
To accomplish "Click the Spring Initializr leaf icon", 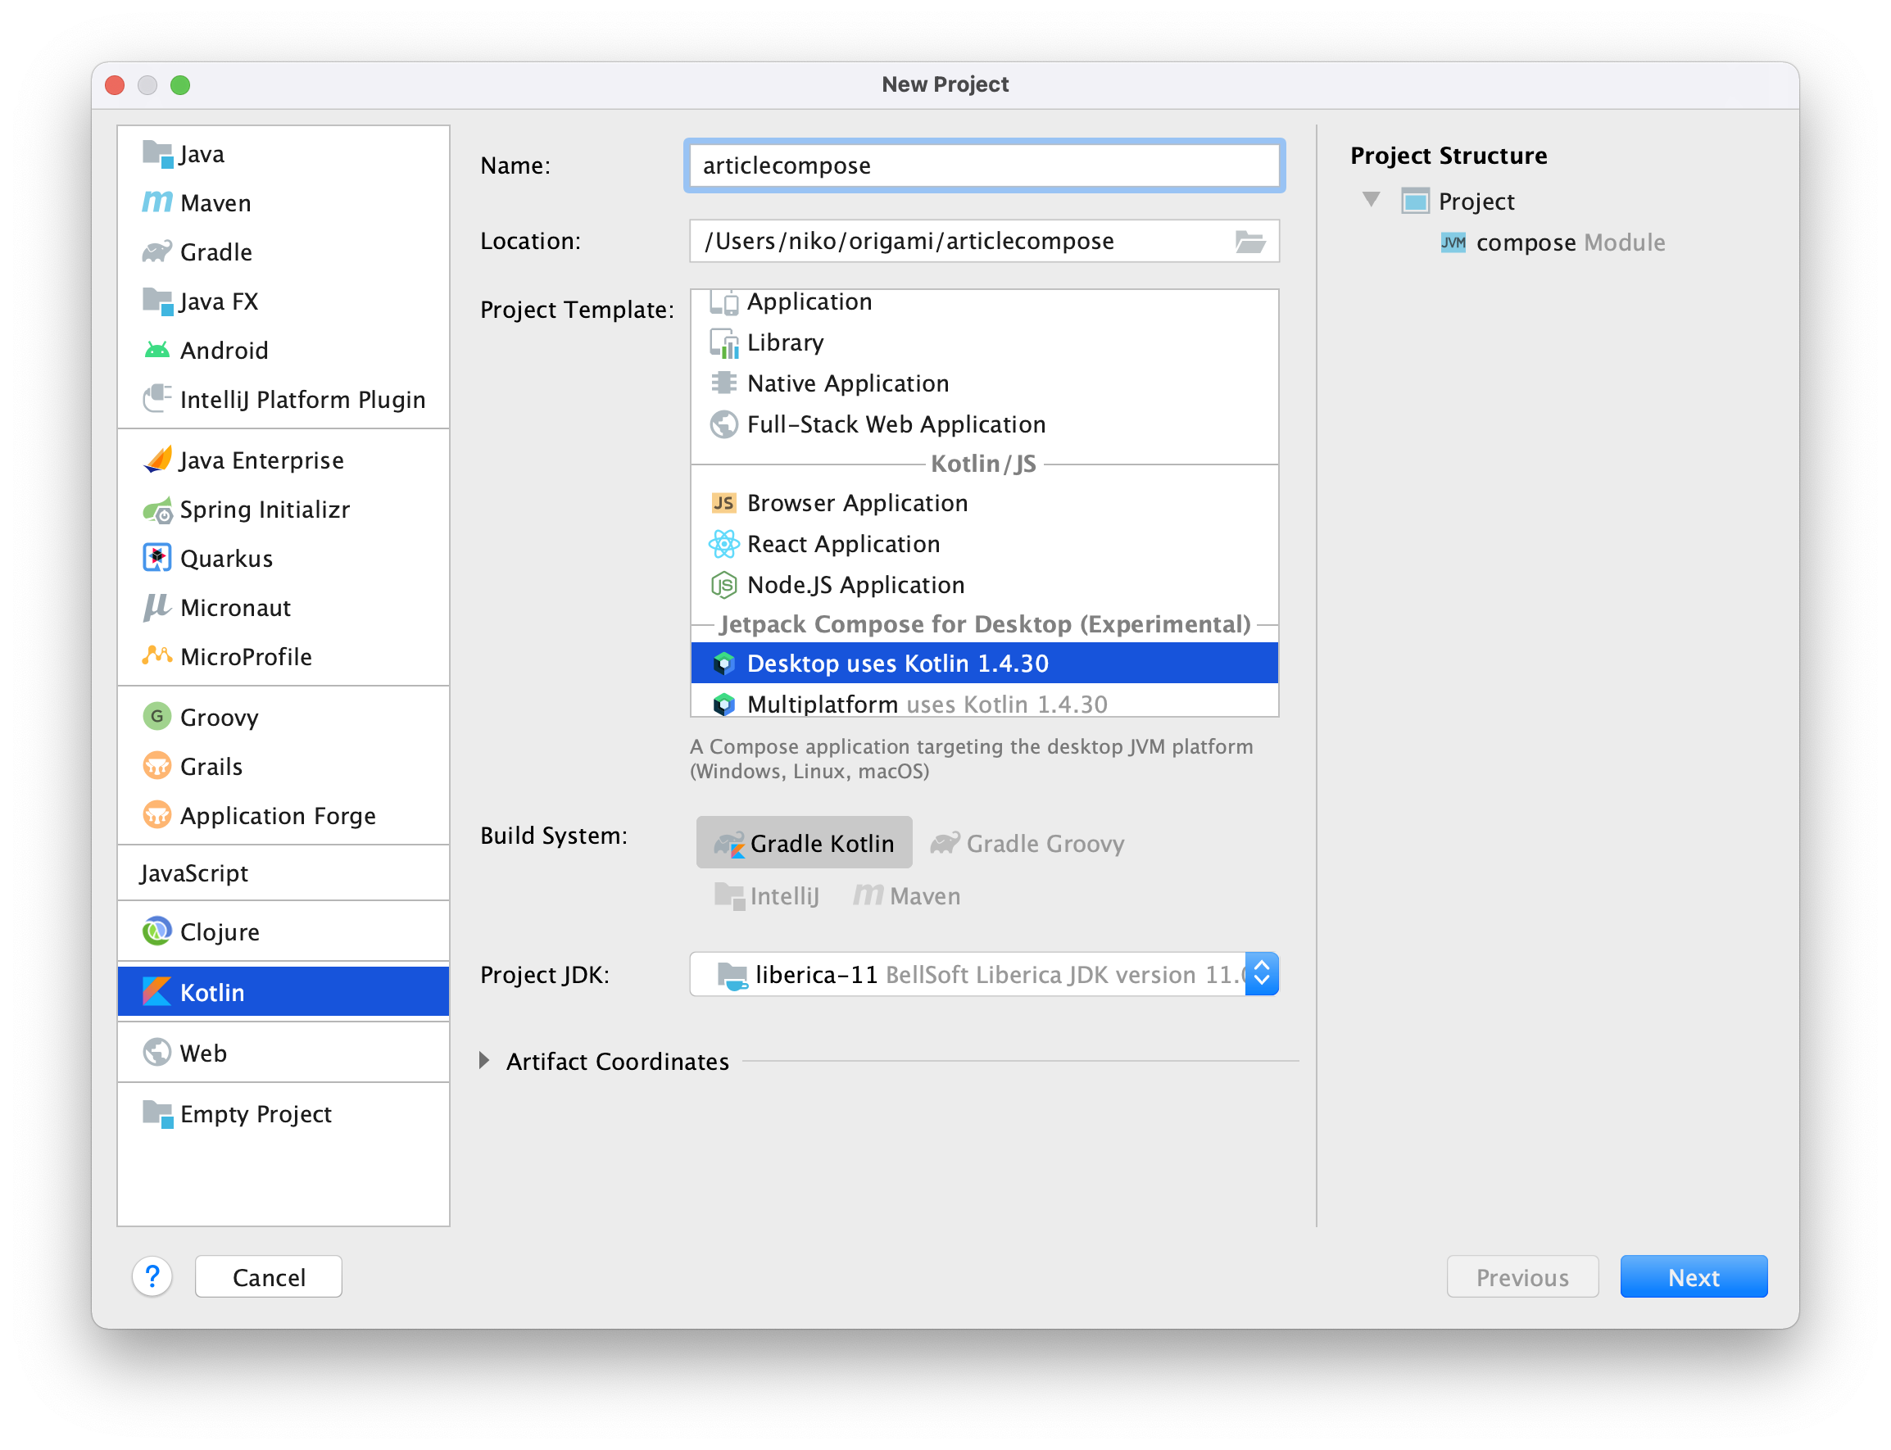I will (x=157, y=510).
